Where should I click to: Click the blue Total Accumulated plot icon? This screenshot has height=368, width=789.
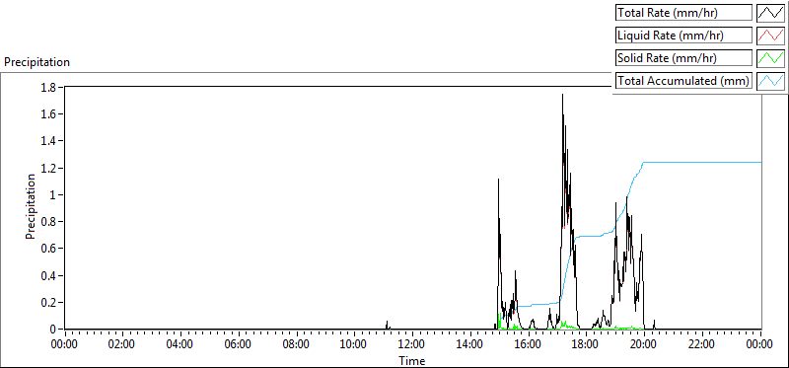(770, 81)
